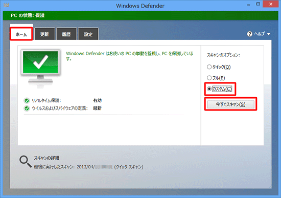The width and height of the screenshot is (281, 198).
Task: Click the scan details magnifier icon
Action: [26, 162]
